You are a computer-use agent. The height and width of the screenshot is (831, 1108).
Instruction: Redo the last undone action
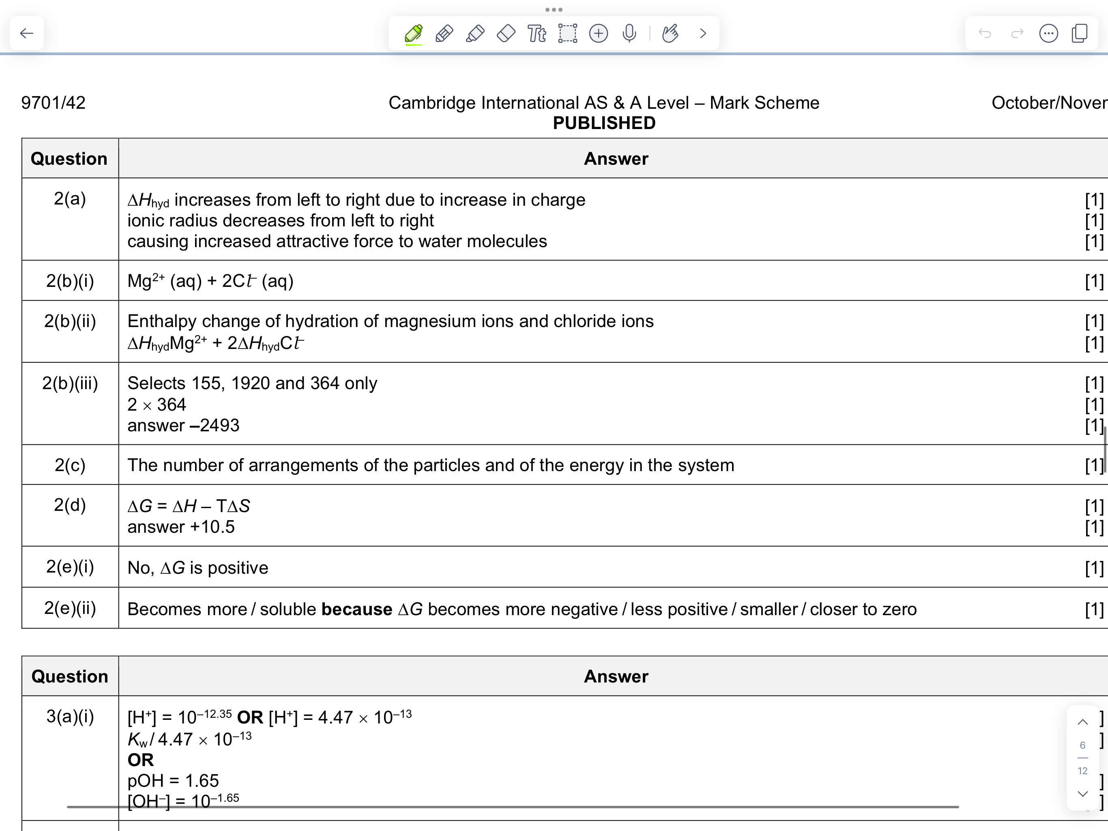[1017, 34]
